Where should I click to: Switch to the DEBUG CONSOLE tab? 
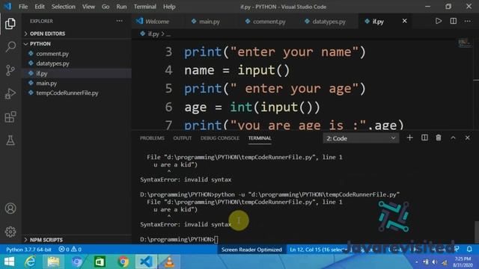point(220,137)
